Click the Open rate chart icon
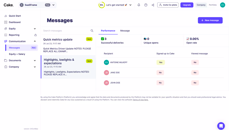229x130 pixels. pos(188,39)
